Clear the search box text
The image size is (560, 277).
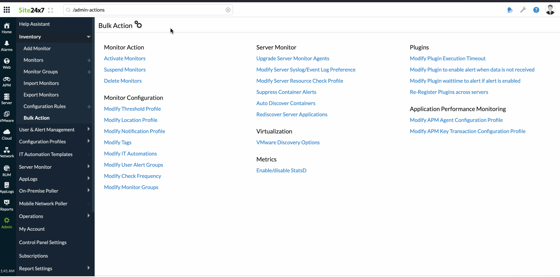(x=228, y=10)
